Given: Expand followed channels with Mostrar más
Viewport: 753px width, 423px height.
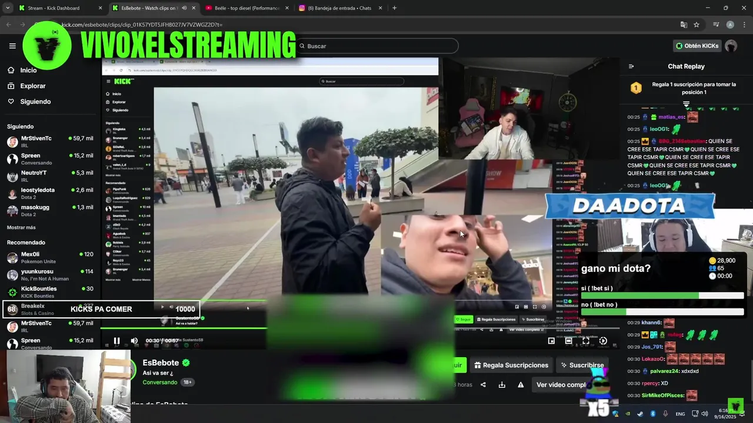Looking at the screenshot, I should coord(21,227).
